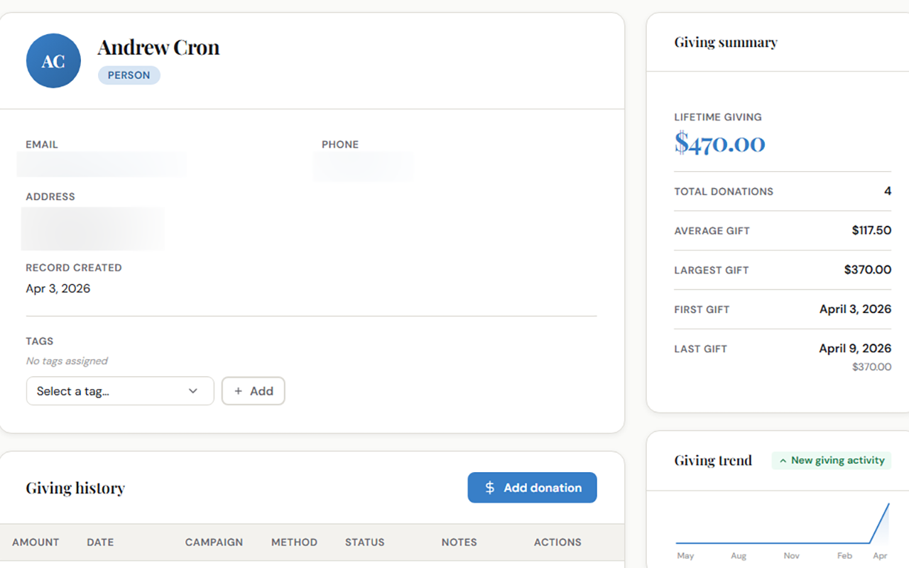Click the STATUS column header
909x568 pixels.
pyautogui.click(x=364, y=542)
